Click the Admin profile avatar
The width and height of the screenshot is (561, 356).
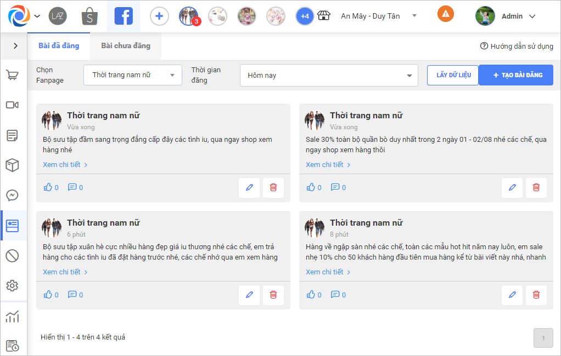tap(485, 16)
